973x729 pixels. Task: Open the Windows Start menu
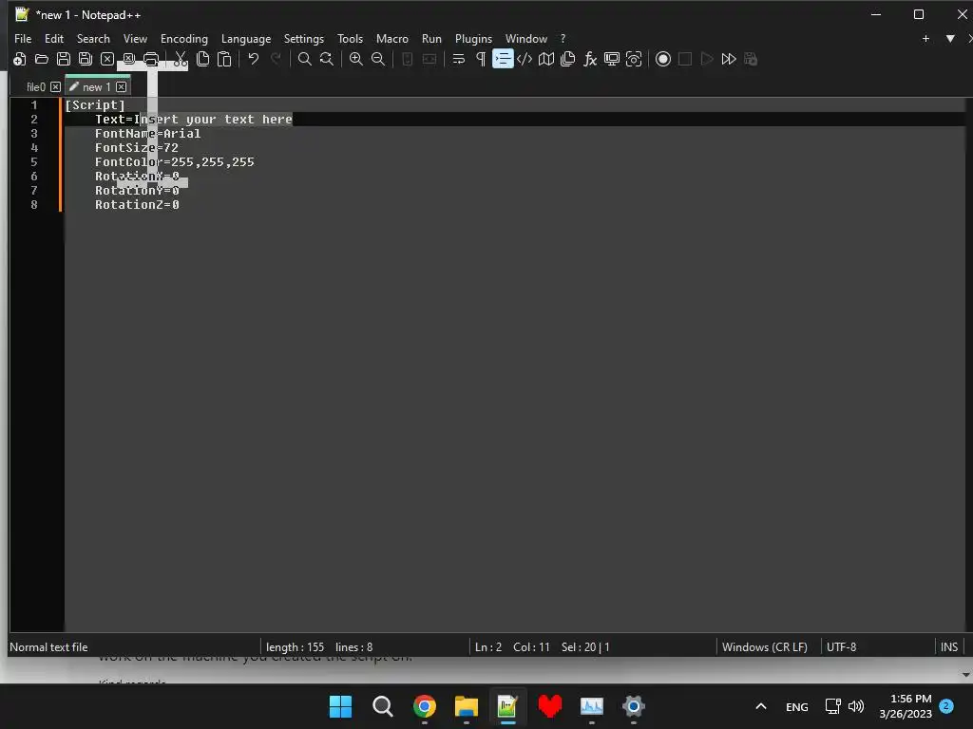(x=340, y=706)
